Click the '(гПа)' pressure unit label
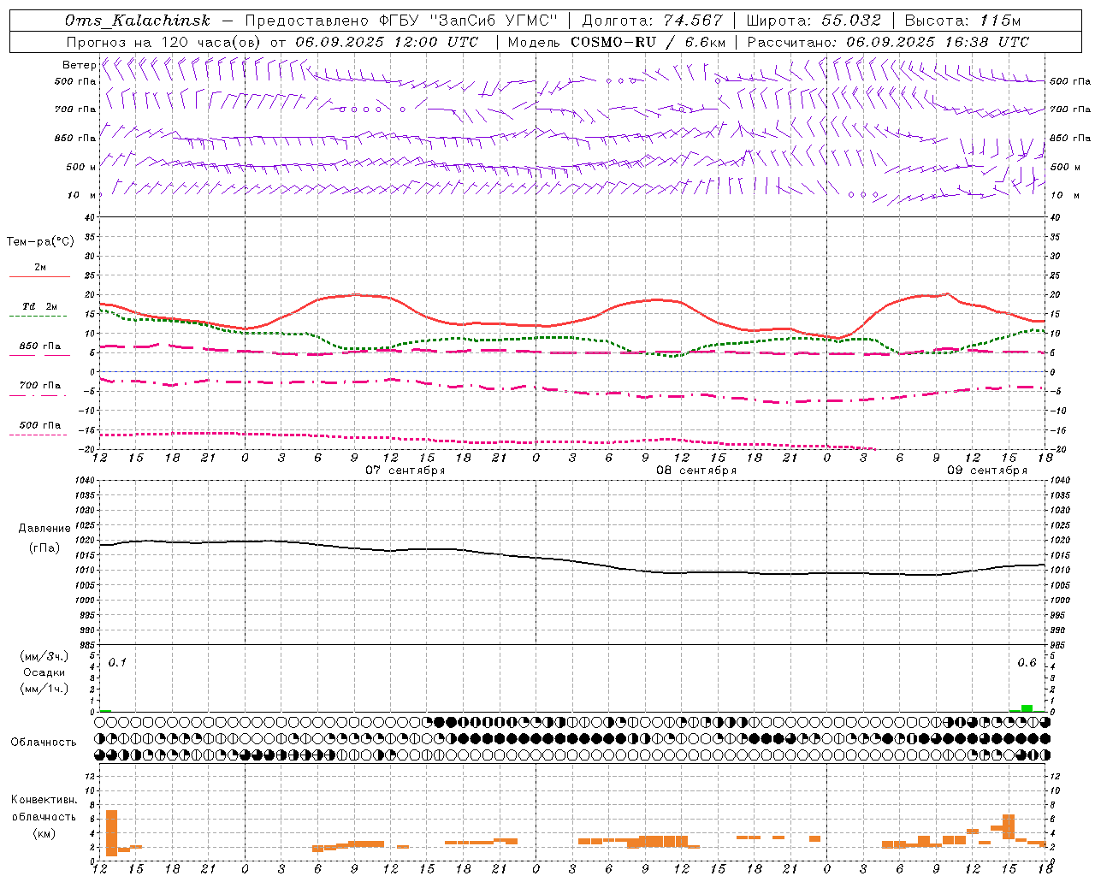This screenshot has width=1095, height=876. pyautogui.click(x=44, y=548)
